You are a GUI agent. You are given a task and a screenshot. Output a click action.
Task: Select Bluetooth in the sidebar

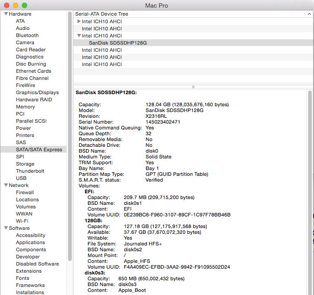tap(27, 35)
